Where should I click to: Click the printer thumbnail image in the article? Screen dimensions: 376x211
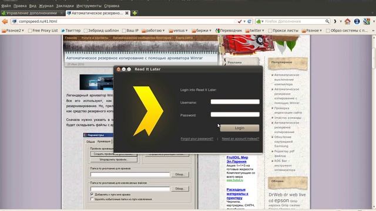coord(96,82)
